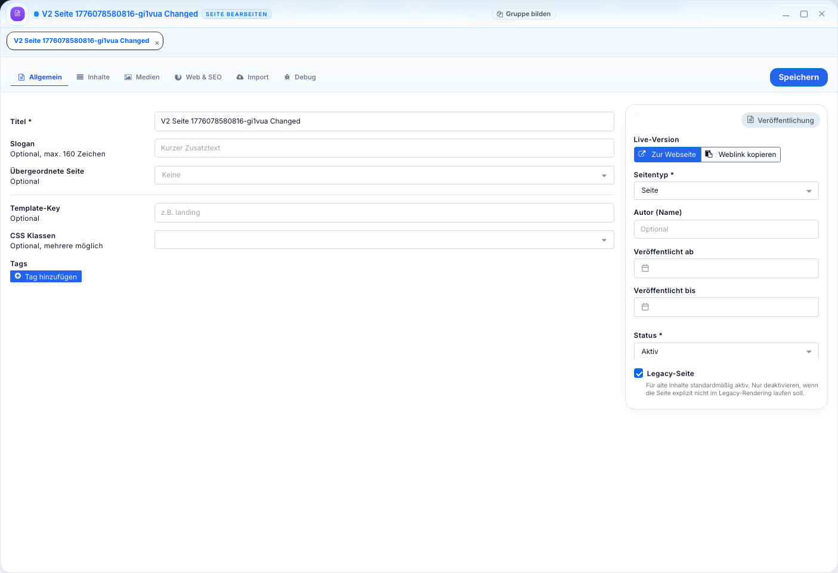Uncheck the Legacy-Seite checkbox
Screen dimensions: 838x573
coord(639,374)
